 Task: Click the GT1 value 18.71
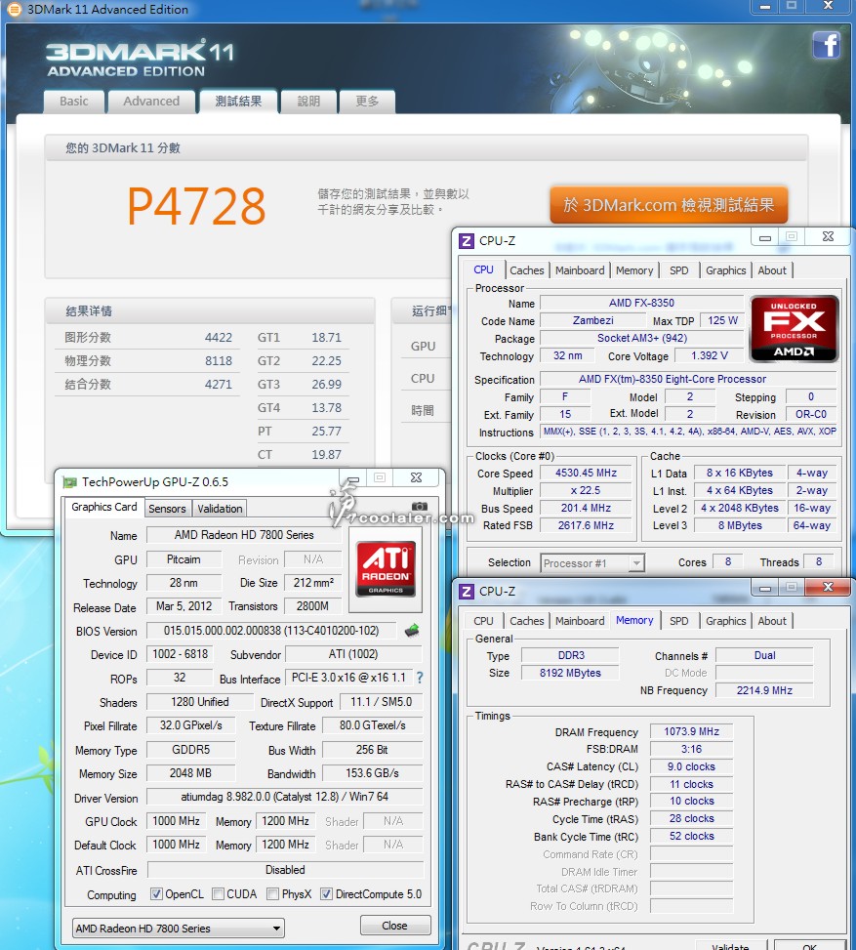pyautogui.click(x=327, y=338)
